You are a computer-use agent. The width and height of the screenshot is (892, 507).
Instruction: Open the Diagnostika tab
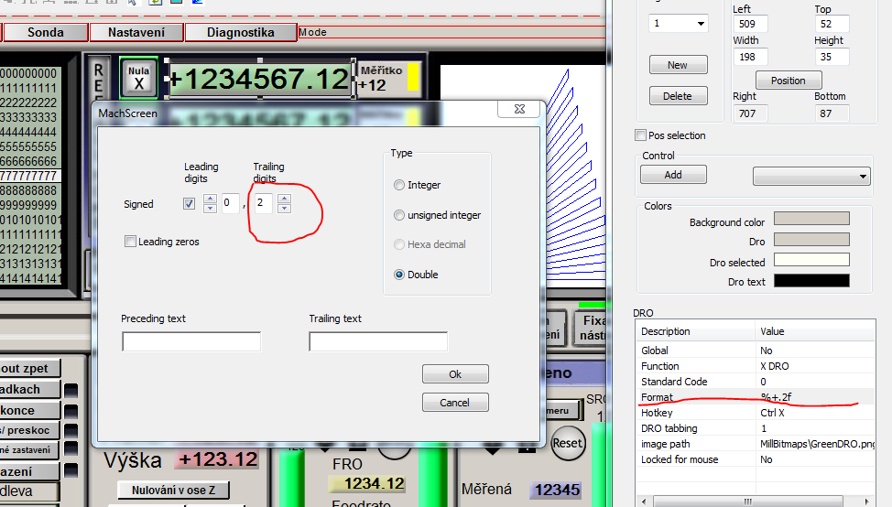coord(240,32)
